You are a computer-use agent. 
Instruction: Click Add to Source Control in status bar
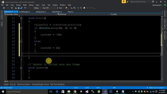[156, 88]
